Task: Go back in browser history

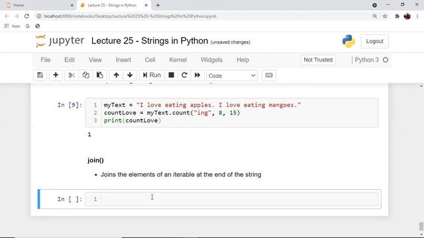Action: (7, 16)
